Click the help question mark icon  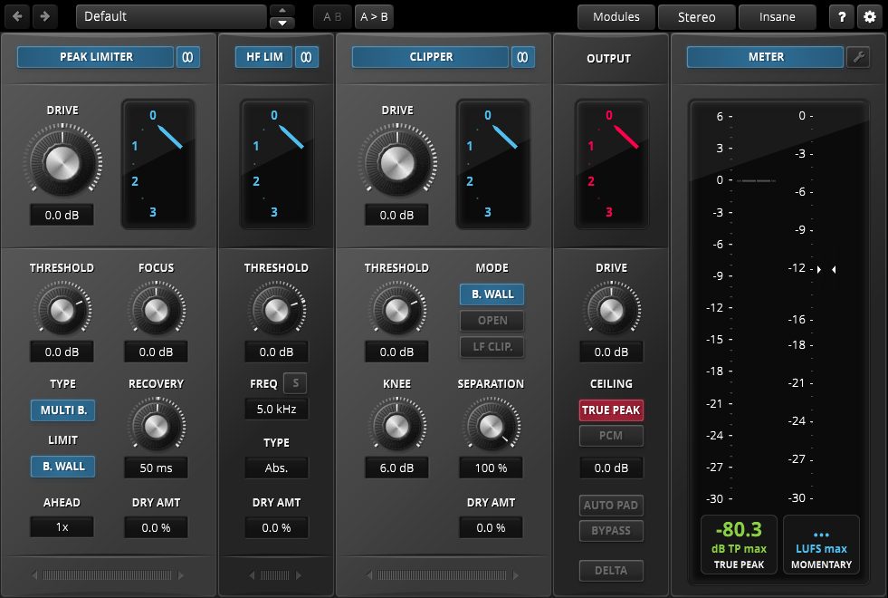[841, 15]
